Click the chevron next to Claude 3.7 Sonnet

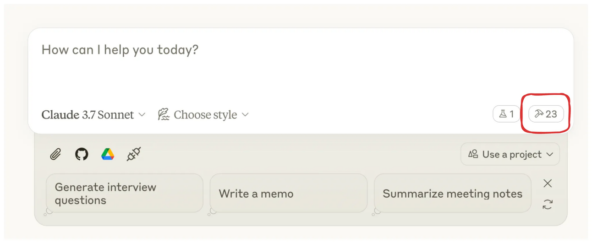point(142,114)
